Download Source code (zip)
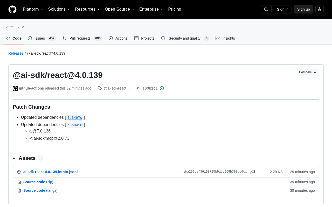Viewport: 332px width, 207px height. coord(38,182)
